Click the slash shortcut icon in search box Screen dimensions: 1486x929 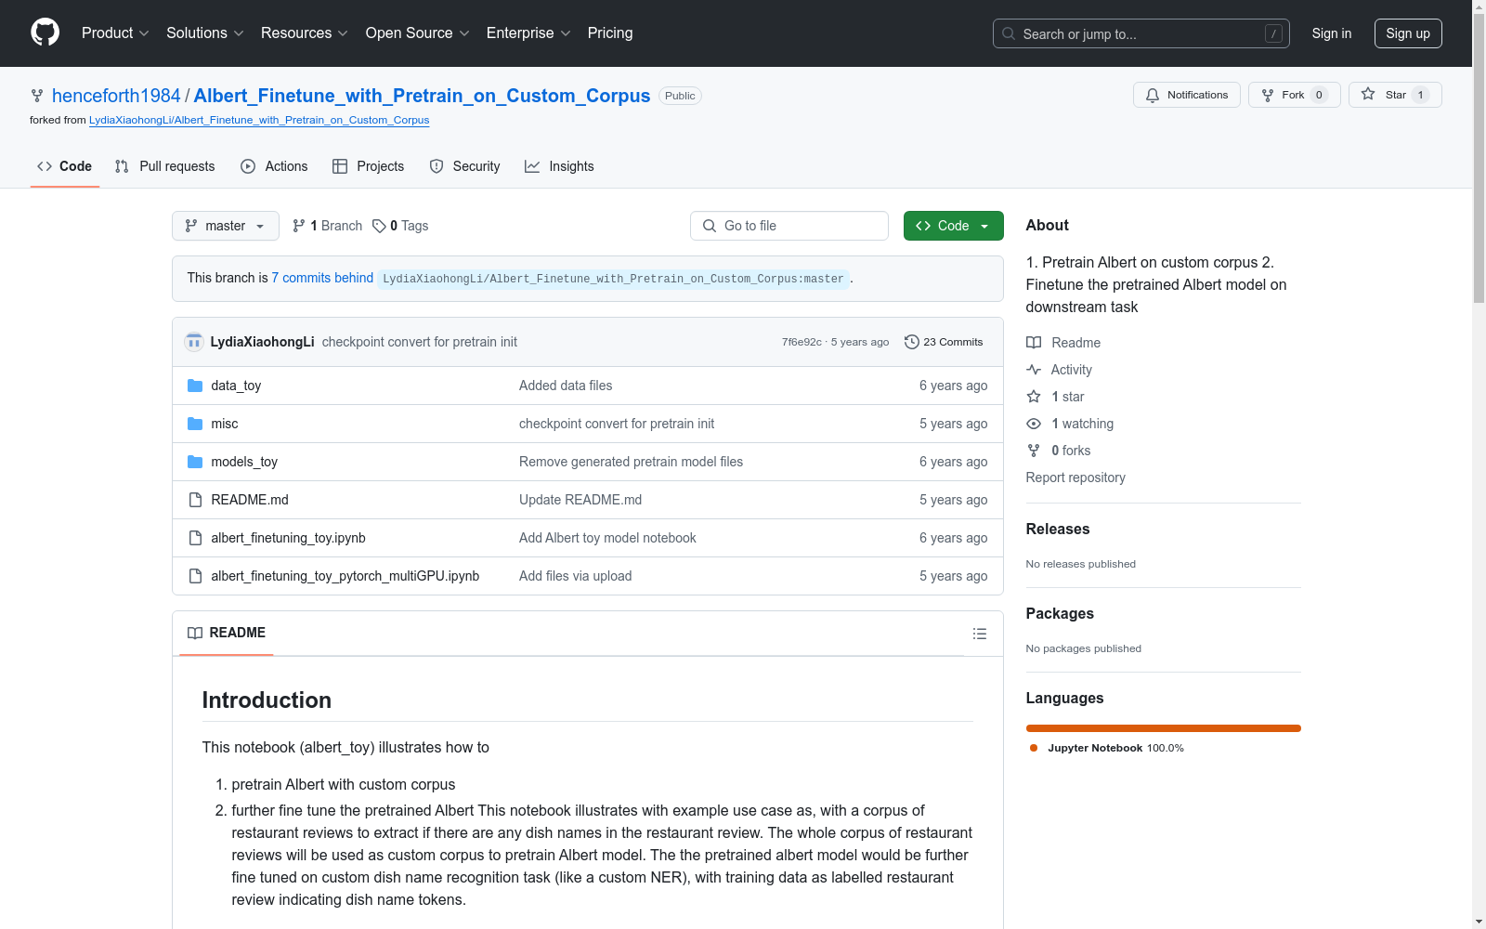tap(1273, 33)
